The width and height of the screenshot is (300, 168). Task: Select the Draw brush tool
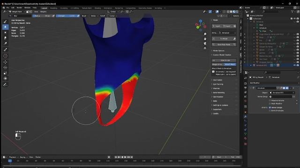pyautogui.click(x=5, y=21)
